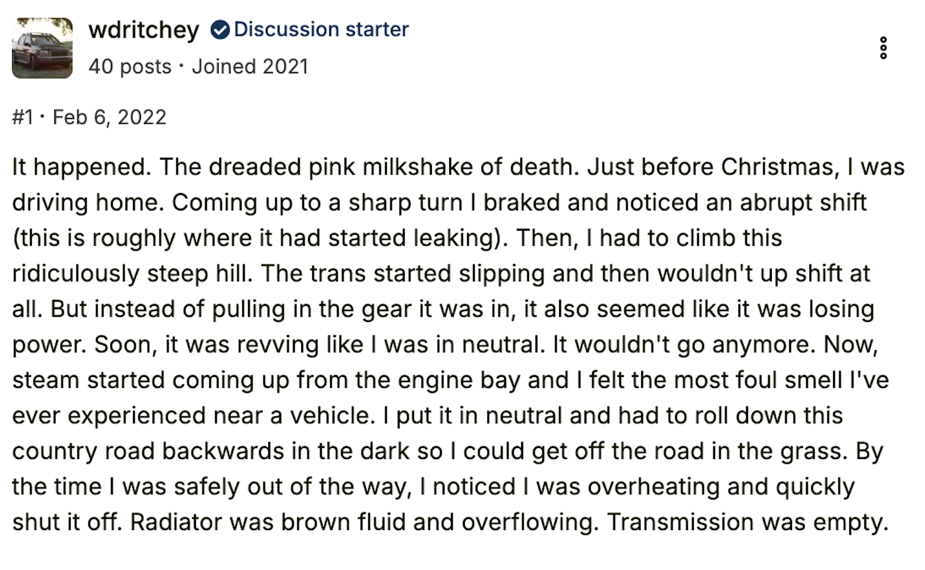The height and width of the screenshot is (570, 925).
Task: Open the three-dot post options menu
Action: coord(883,48)
